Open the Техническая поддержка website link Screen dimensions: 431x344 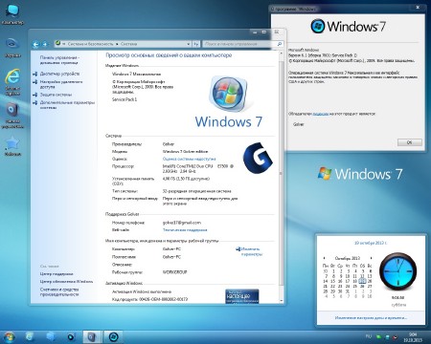click(185, 229)
